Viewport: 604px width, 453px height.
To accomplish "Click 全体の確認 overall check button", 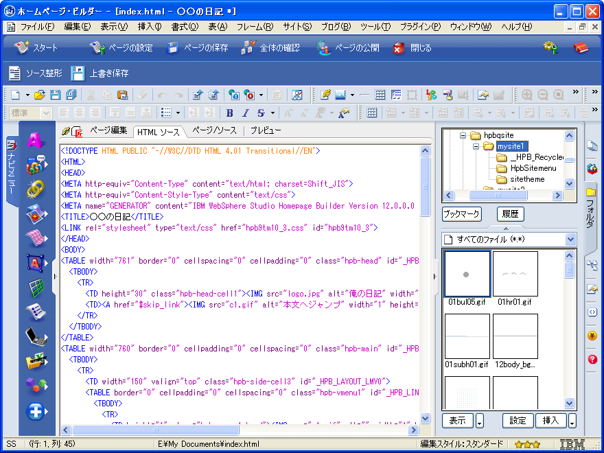I will tap(270, 48).
